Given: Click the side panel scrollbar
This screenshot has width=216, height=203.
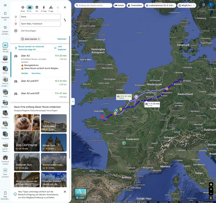Looking at the screenshot, I should (69, 97).
